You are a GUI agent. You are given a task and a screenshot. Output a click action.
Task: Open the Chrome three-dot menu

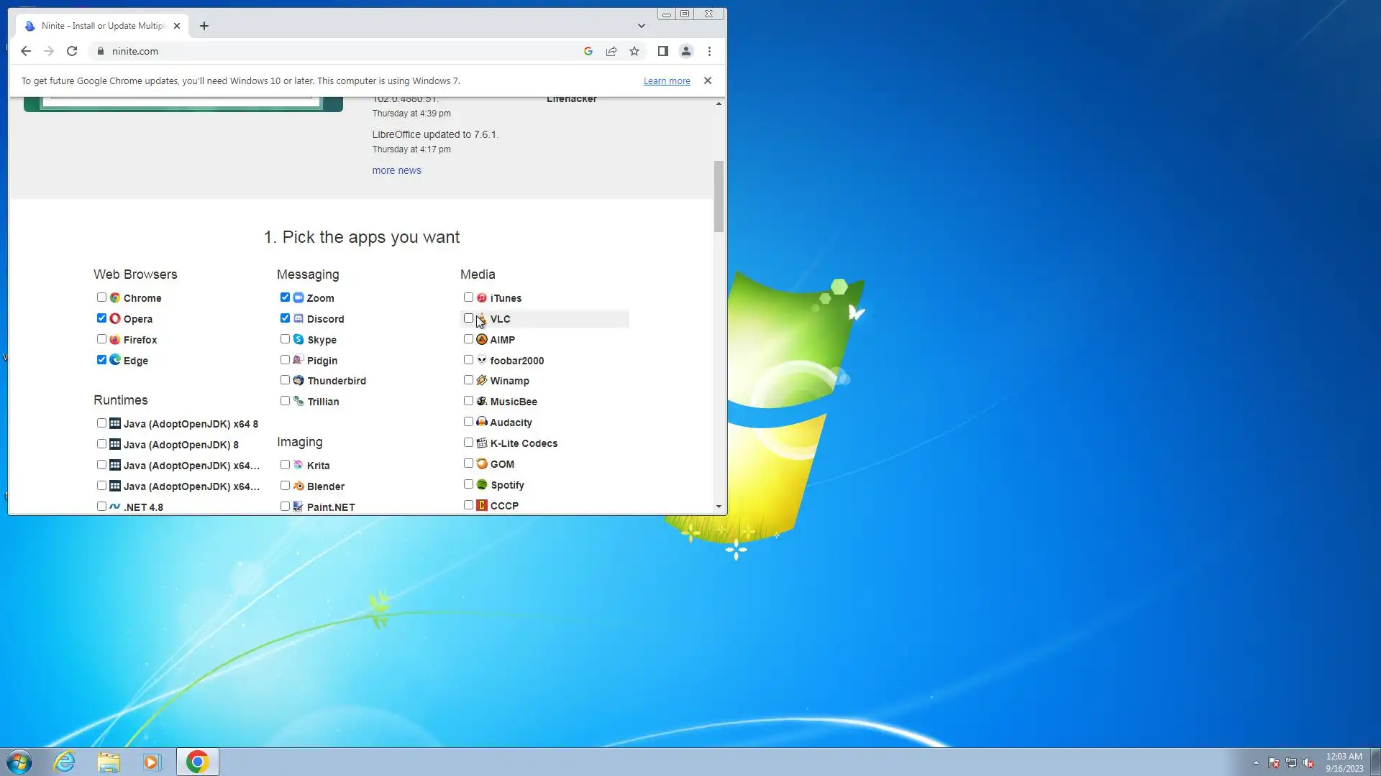click(x=709, y=51)
